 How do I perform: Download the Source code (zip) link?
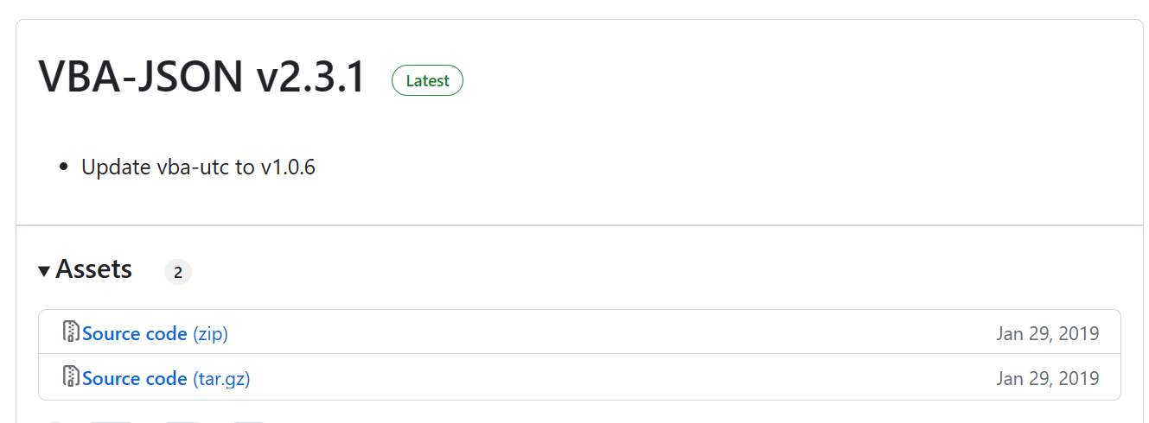coord(155,333)
